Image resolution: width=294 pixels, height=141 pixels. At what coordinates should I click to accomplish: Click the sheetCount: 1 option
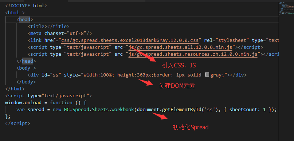point(248,110)
